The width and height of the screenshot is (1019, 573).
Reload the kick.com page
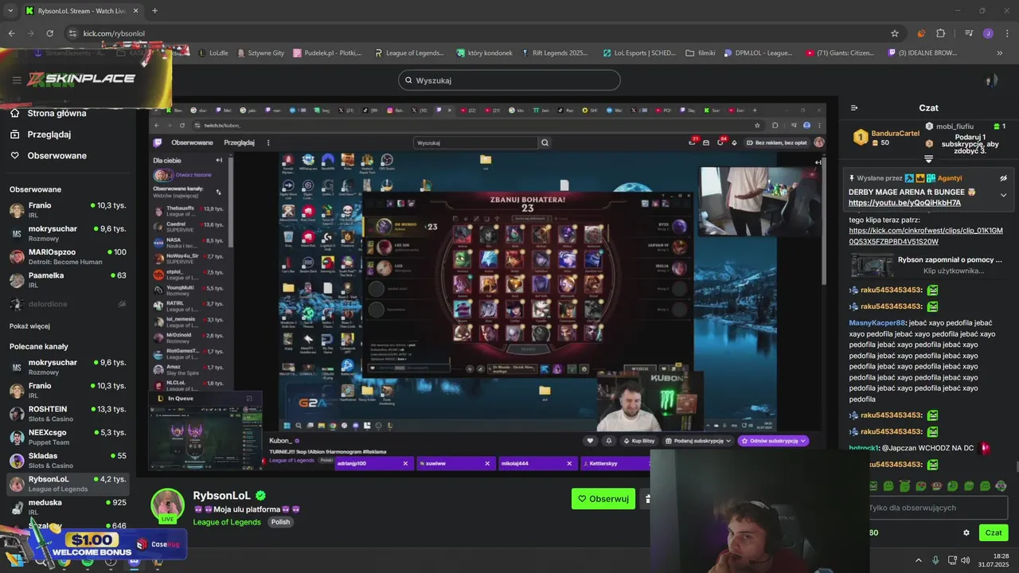point(49,33)
